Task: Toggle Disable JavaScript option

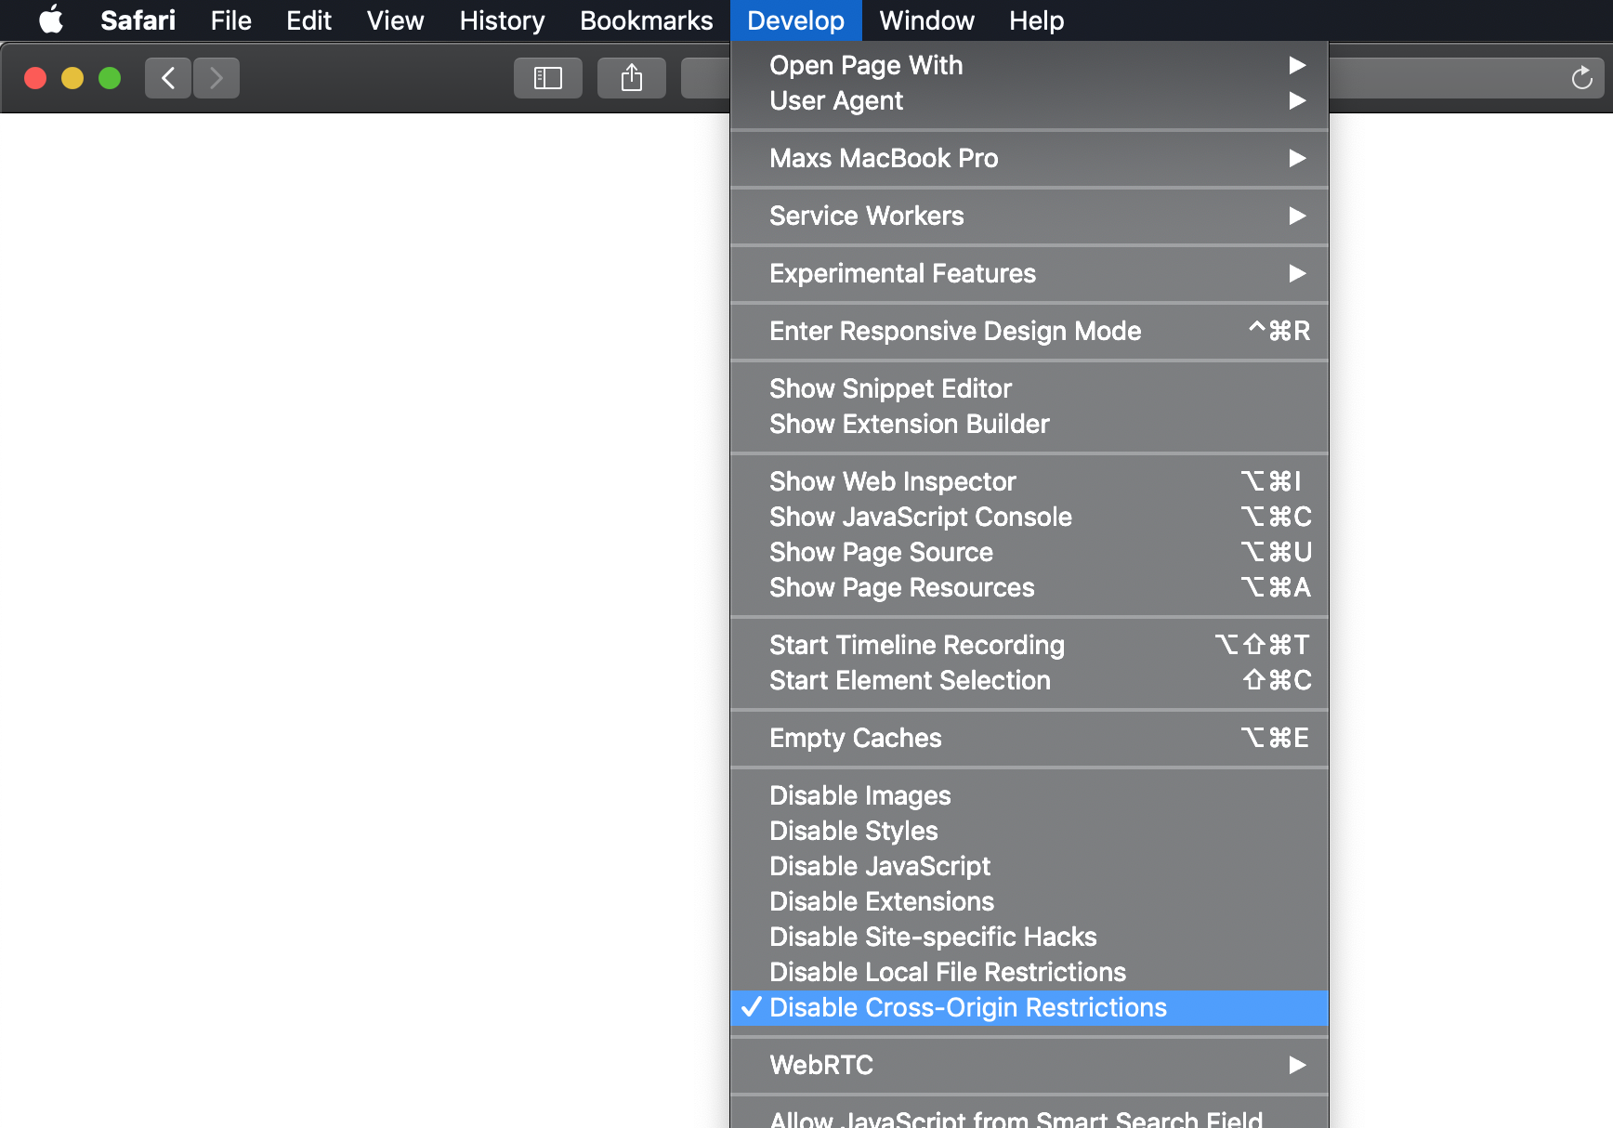Action: (x=1029, y=866)
